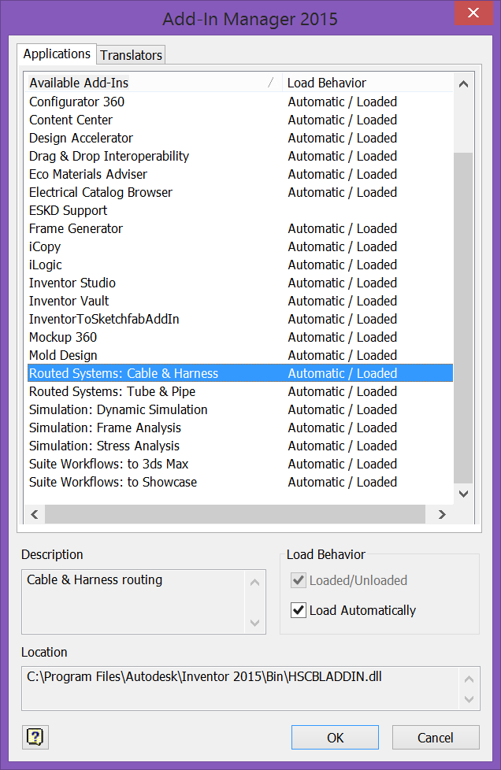This screenshot has width=501, height=770.
Task: Click the right arrow on the horizontal scrollbar
Action: [x=442, y=514]
